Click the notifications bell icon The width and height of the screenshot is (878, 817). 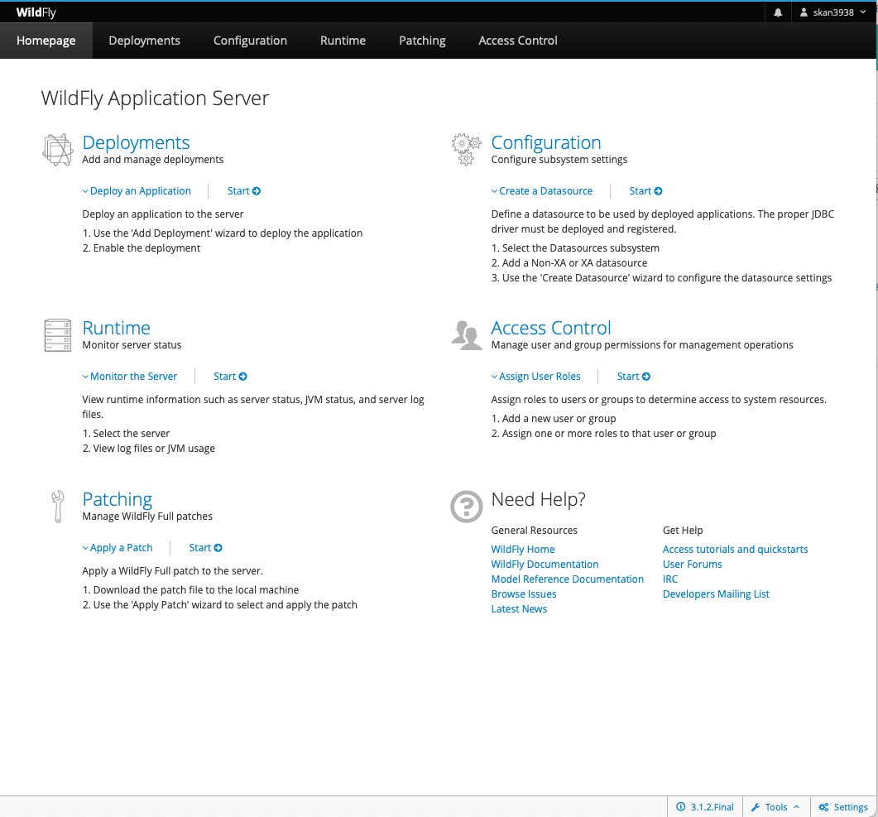(778, 12)
